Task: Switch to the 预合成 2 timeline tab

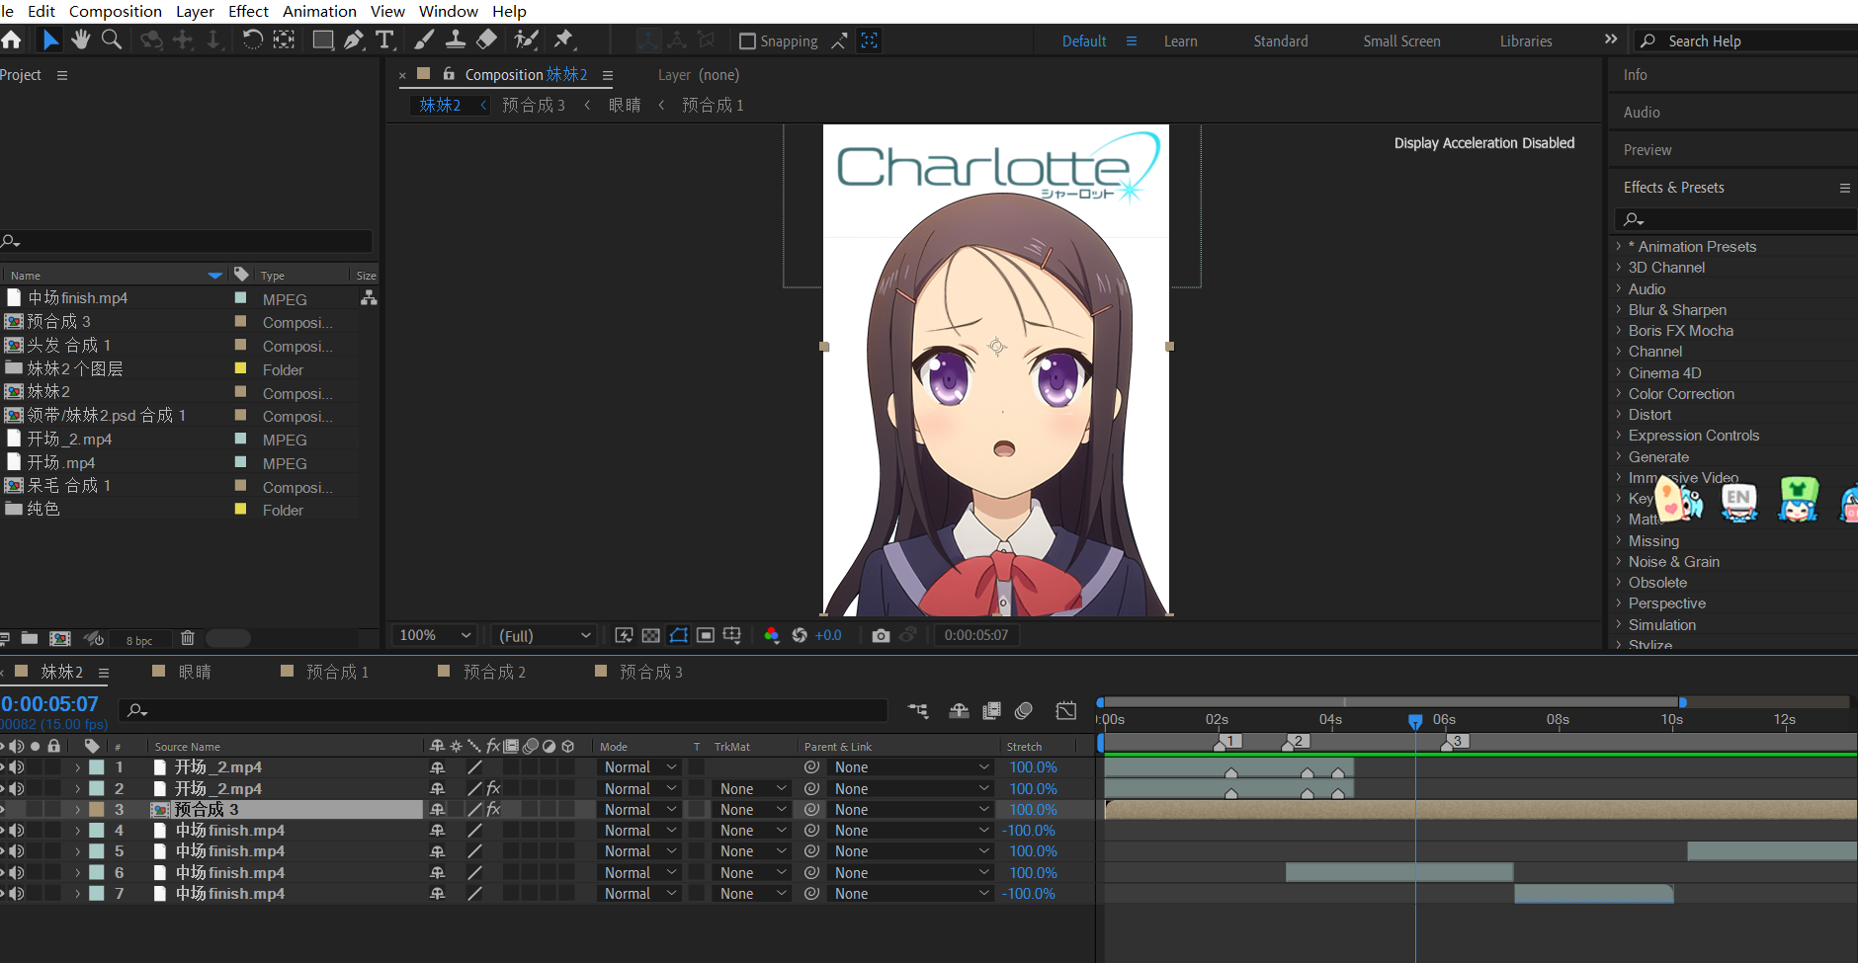Action: click(494, 672)
